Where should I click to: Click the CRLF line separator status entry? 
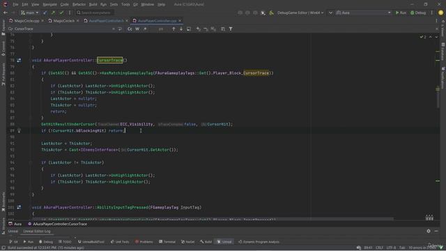pyautogui.click(x=379, y=248)
